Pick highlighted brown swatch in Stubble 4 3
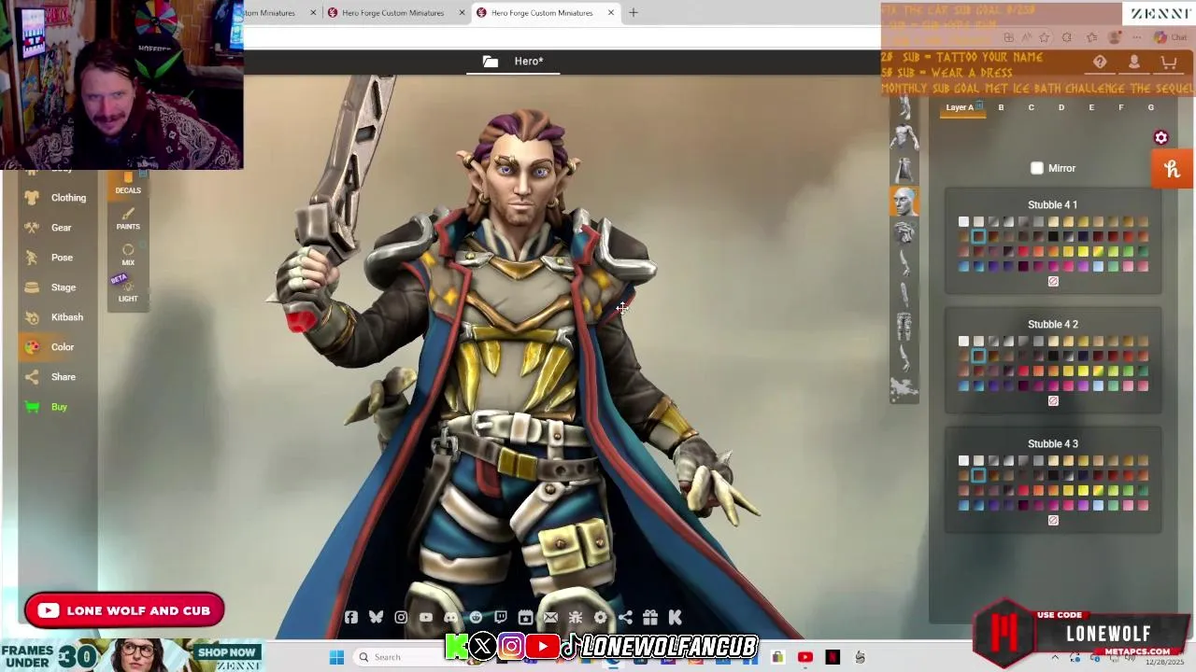 [x=978, y=475]
